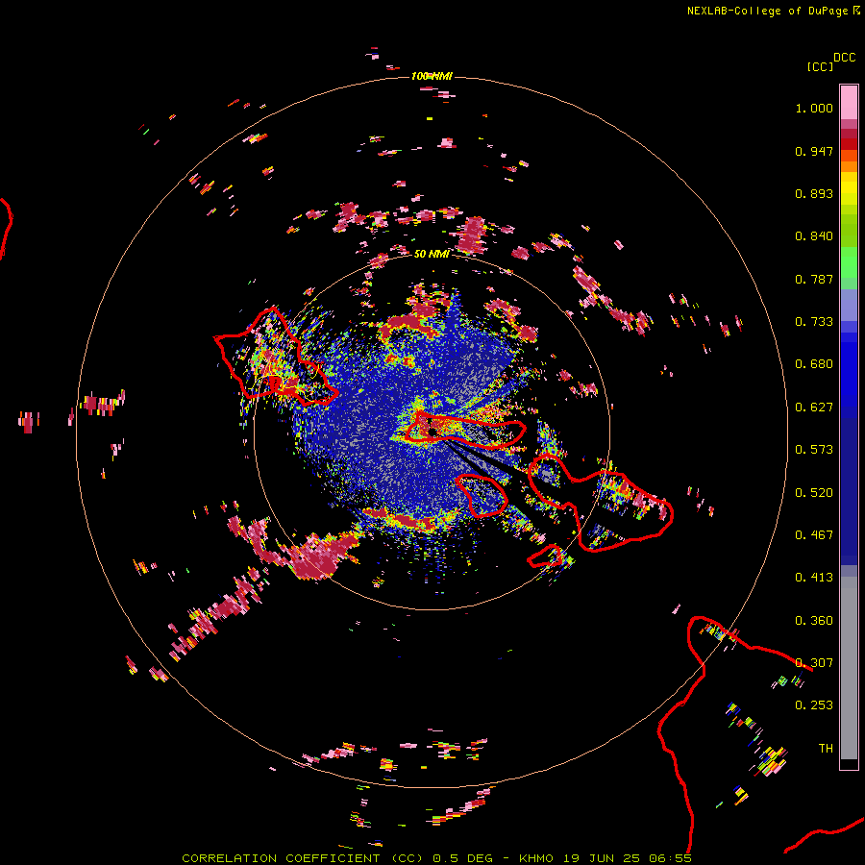Click the KHMO station identifier
Screen dimensions: 865x865
pyautogui.click(x=536, y=858)
